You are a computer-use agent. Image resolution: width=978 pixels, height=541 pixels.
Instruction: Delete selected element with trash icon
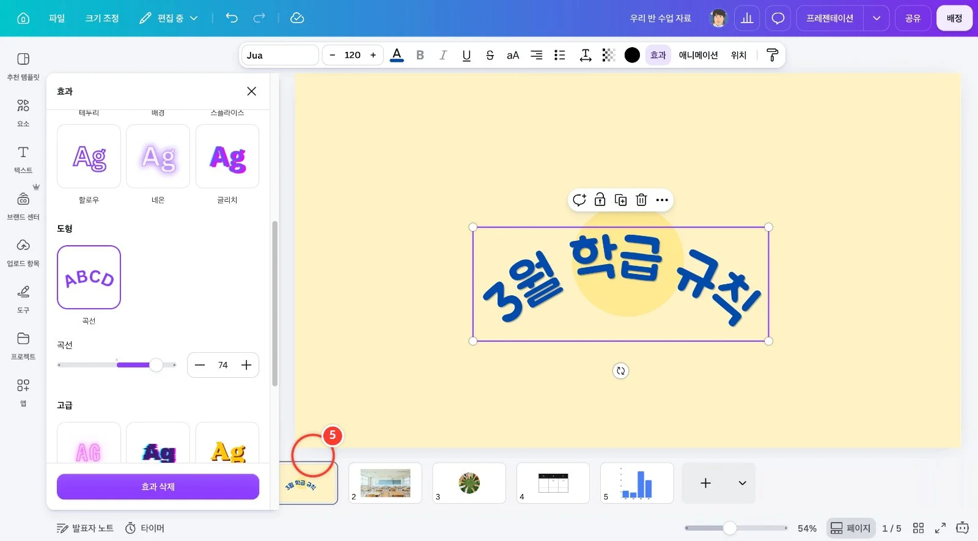coord(641,200)
